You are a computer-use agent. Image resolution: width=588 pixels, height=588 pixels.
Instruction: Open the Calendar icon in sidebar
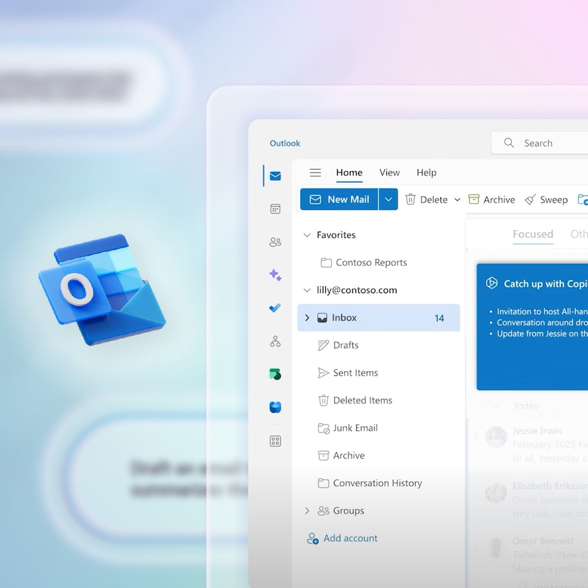tap(275, 209)
